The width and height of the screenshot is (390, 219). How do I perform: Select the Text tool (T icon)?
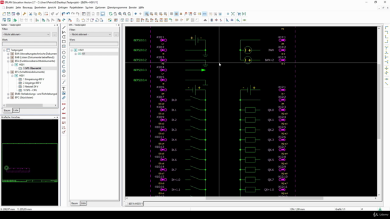pos(64,88)
